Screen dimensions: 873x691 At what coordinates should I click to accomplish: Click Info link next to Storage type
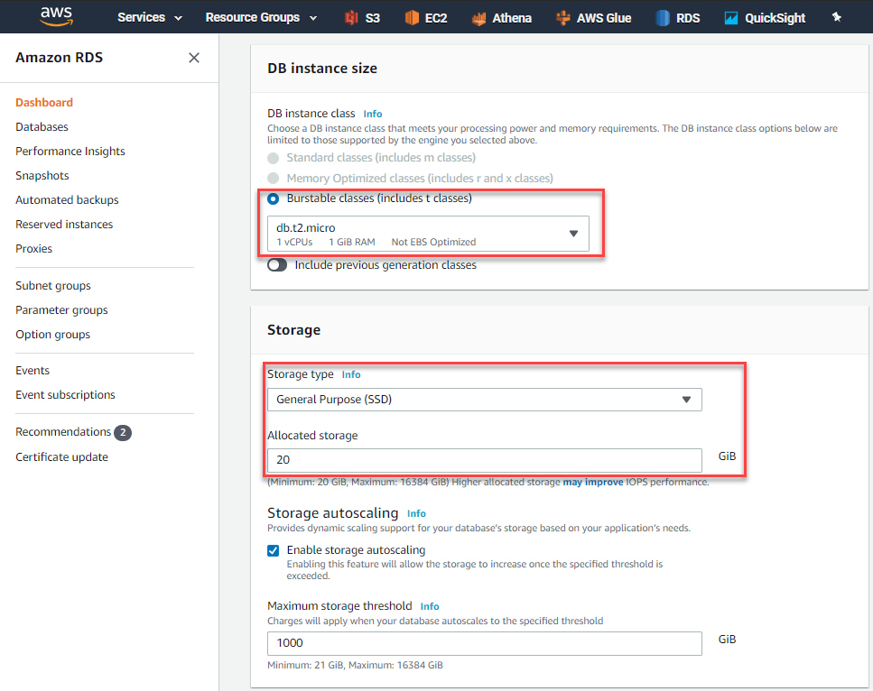click(351, 375)
